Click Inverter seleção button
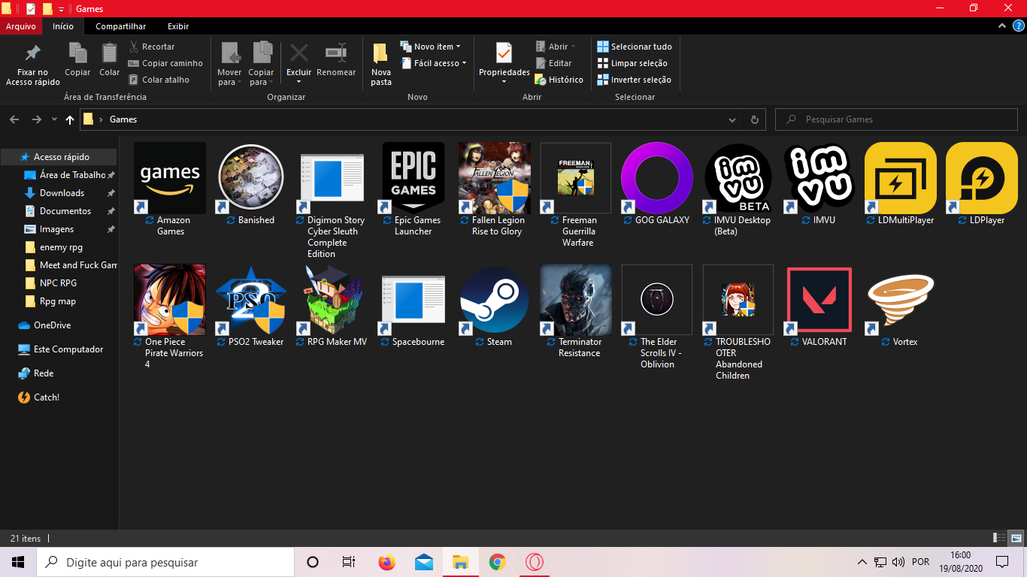Image resolution: width=1027 pixels, height=577 pixels. 634,80
